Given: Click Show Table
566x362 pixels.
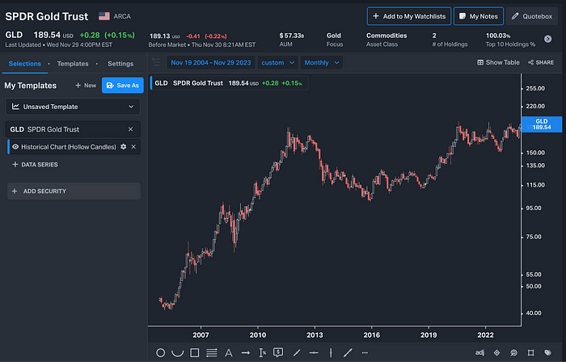Looking at the screenshot, I should pyautogui.click(x=498, y=62).
